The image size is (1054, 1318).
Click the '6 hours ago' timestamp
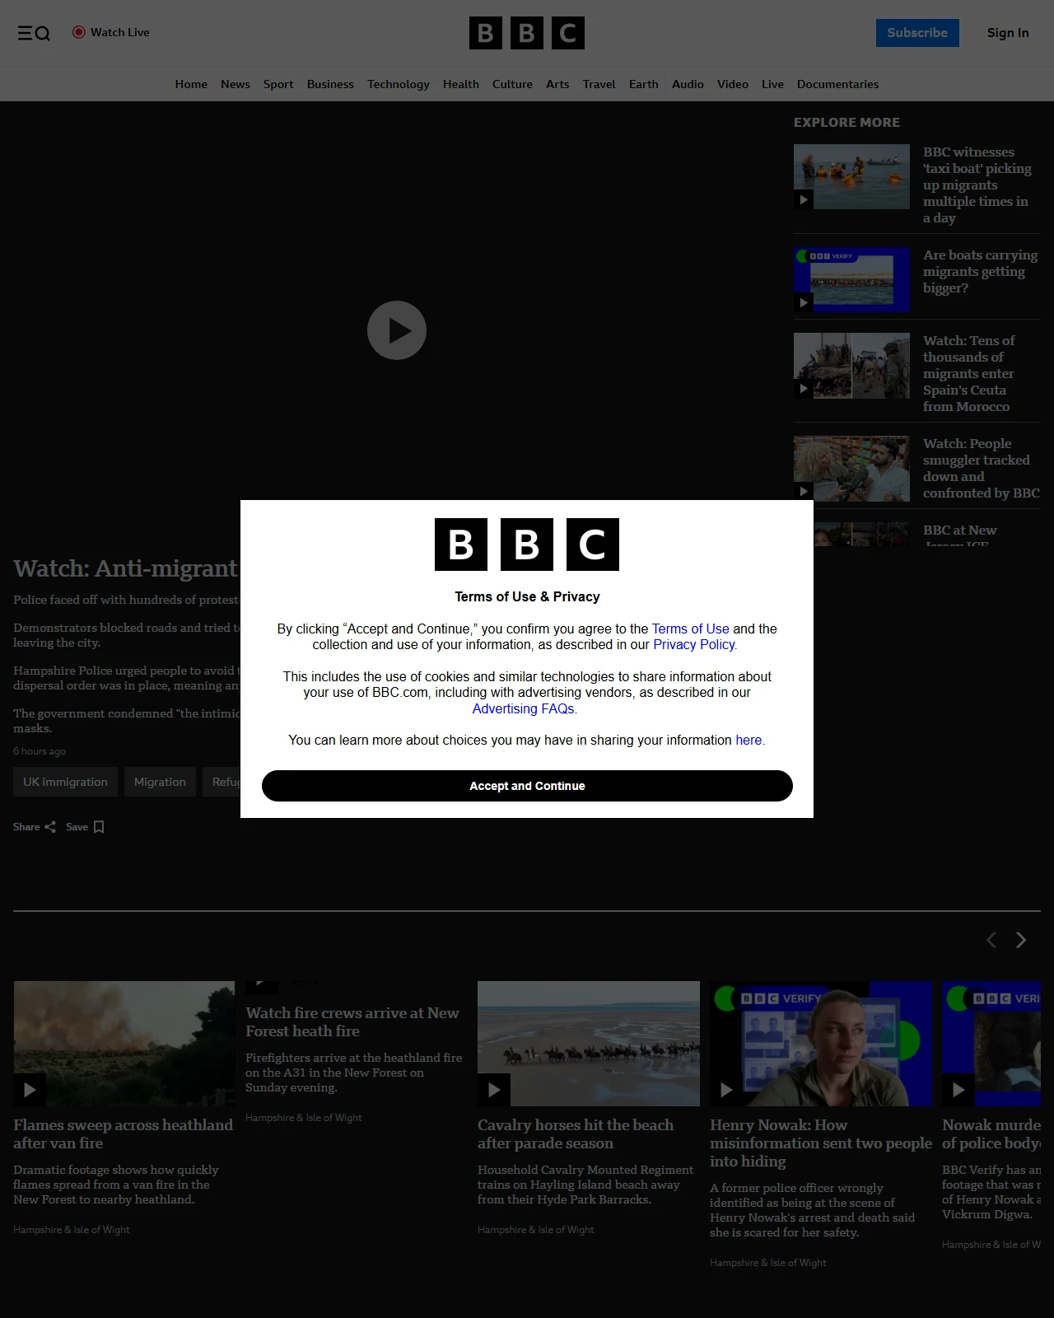point(40,751)
